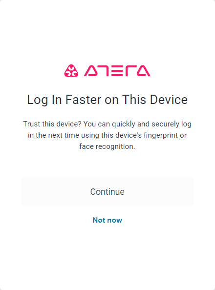Skip biometric setup via Not now

coord(107,220)
